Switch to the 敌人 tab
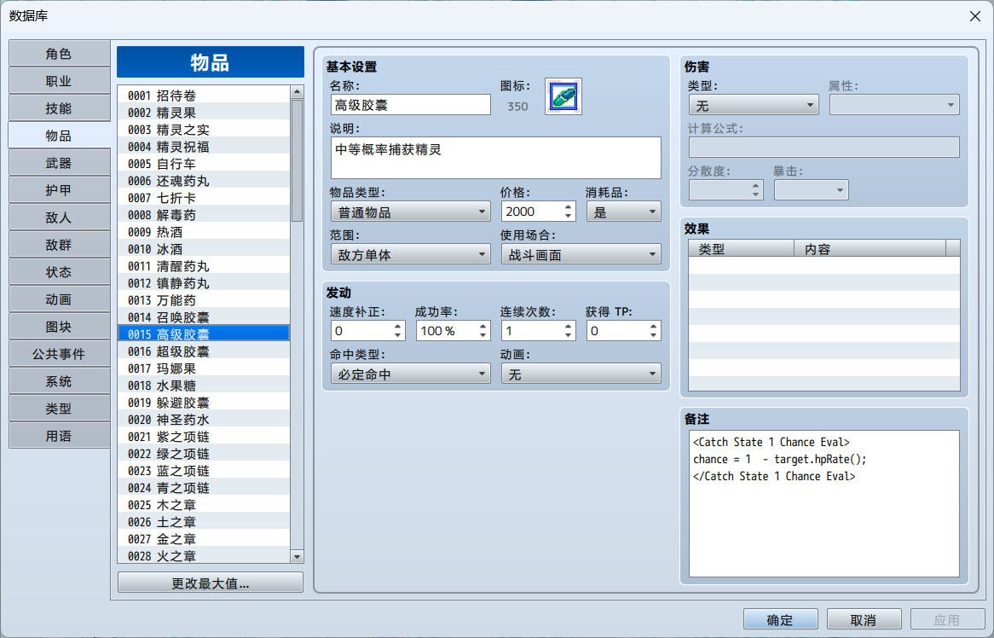Image resolution: width=994 pixels, height=638 pixels. click(59, 217)
